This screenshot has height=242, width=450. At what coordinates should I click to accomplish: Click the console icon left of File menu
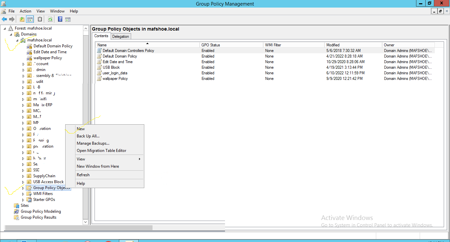(x=4, y=11)
